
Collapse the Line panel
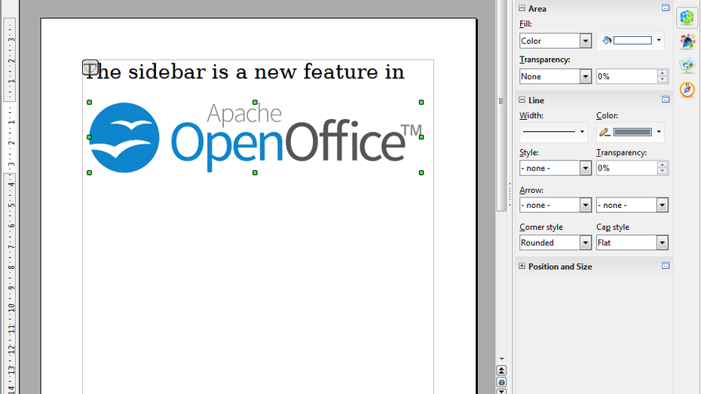point(522,99)
